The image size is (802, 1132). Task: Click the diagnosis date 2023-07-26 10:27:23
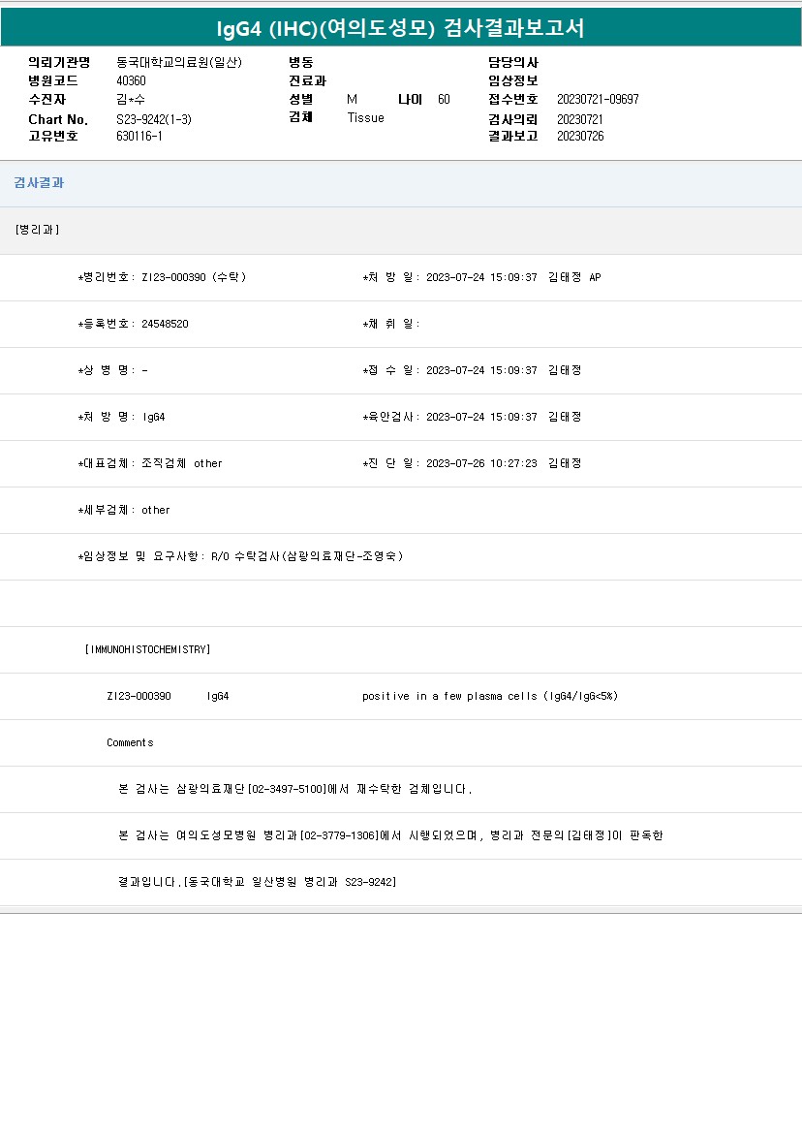tap(481, 463)
